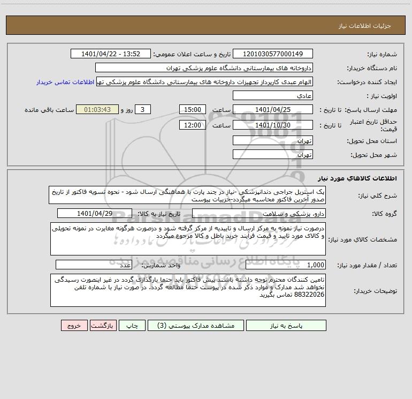
Task: Click the delivery province field تهران
Action: 273,140
